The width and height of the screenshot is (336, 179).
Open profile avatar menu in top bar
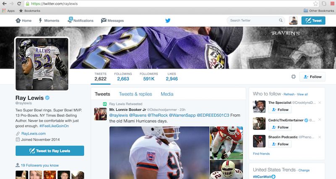click(294, 20)
